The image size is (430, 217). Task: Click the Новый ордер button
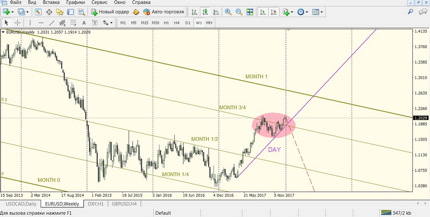coord(110,12)
